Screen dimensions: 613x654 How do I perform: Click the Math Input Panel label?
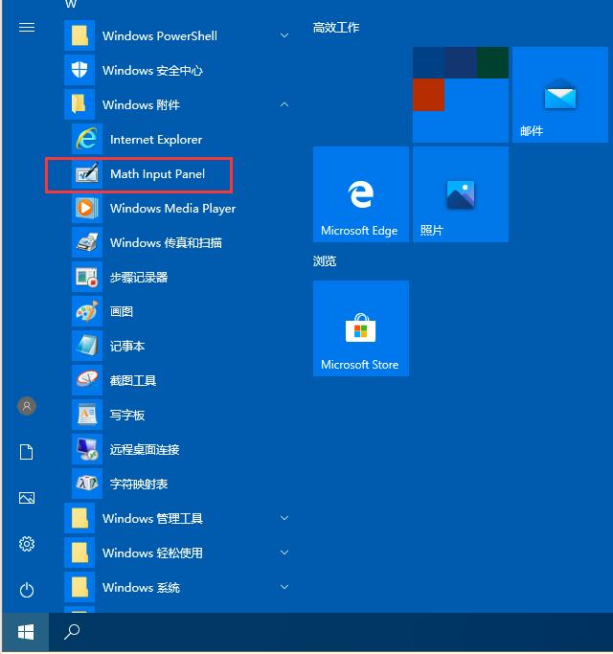[x=157, y=174]
